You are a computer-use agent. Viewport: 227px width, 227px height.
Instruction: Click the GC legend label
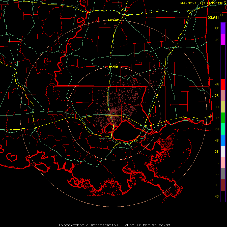click(x=216, y=174)
